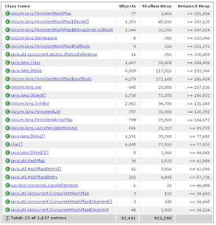Sort by the Objects column header

128,6
